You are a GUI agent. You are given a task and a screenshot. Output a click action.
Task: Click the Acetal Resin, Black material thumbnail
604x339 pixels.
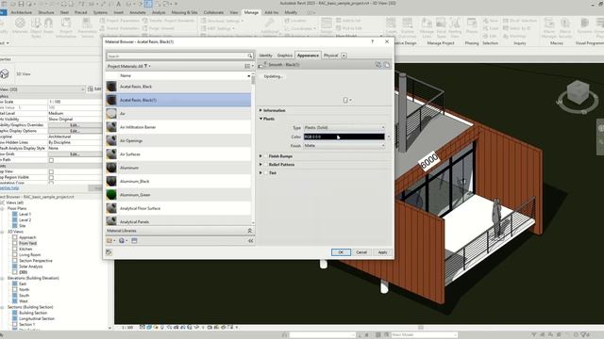[111, 87]
